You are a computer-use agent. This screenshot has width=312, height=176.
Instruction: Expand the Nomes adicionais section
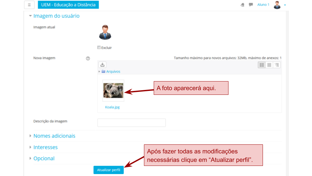tap(54, 136)
